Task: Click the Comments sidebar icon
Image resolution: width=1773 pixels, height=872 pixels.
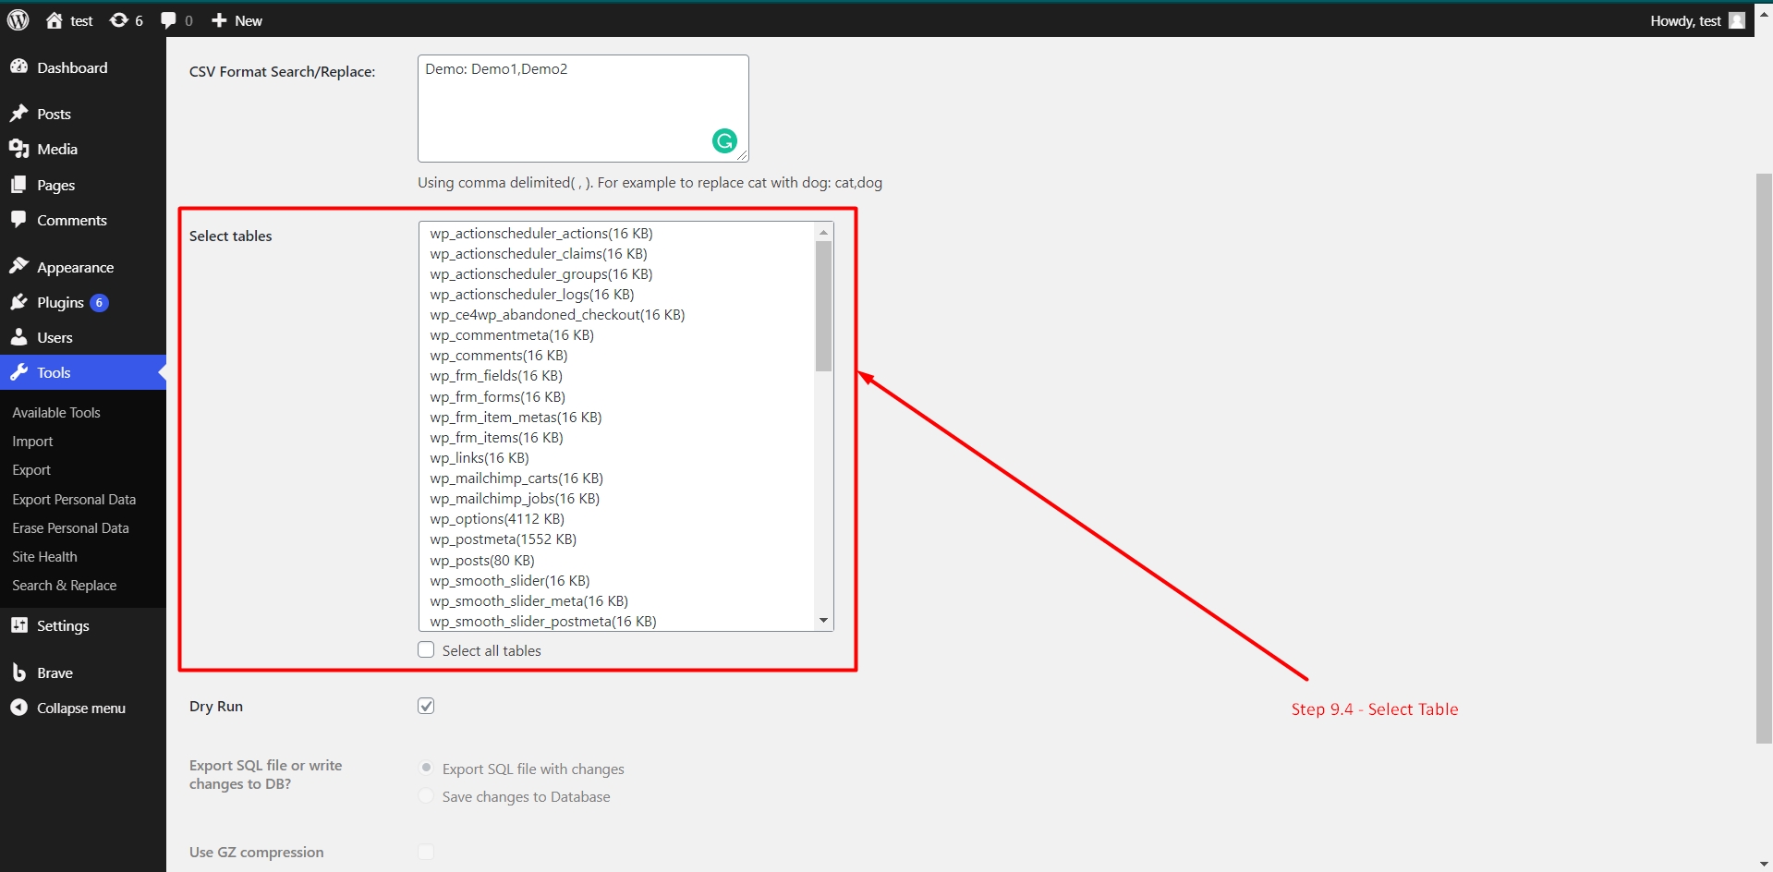Action: (x=18, y=220)
